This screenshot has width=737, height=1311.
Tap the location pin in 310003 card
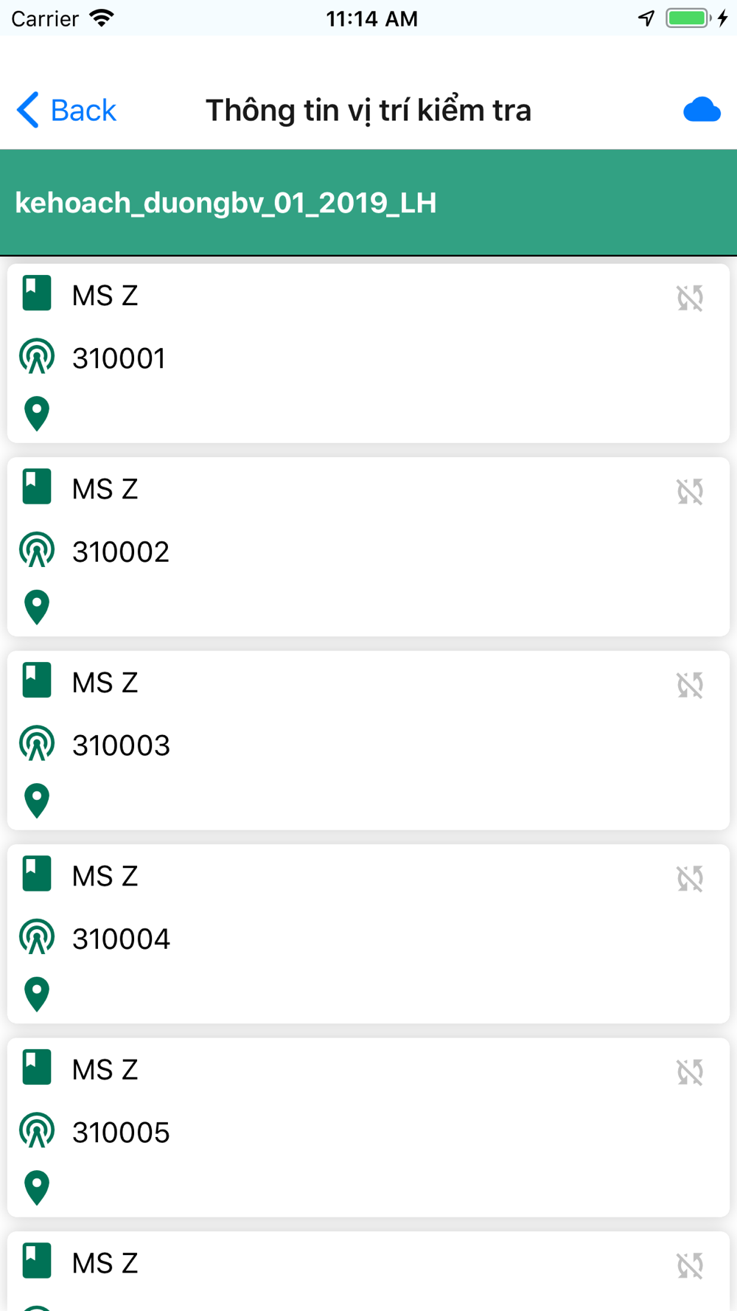(x=37, y=800)
